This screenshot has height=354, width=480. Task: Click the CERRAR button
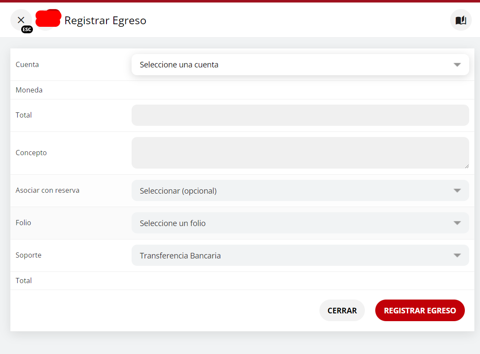(x=342, y=310)
